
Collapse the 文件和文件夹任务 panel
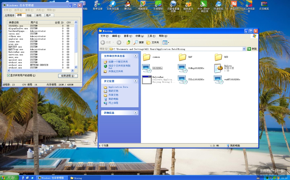136,56
